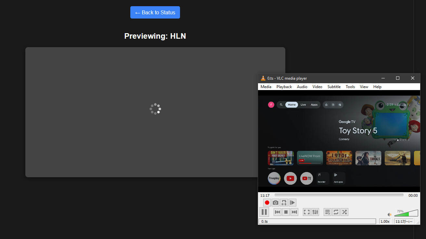Open the LiveNOW From live card
Screen dimensions: 426x239
pos(310,158)
